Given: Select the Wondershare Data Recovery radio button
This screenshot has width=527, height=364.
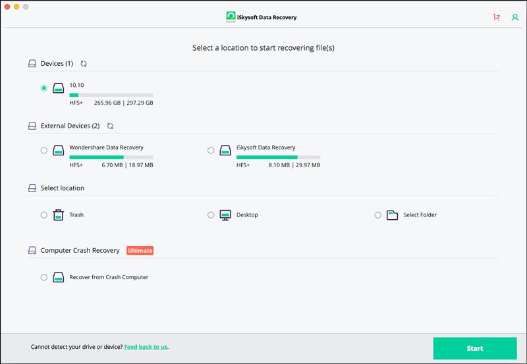Looking at the screenshot, I should coord(44,151).
